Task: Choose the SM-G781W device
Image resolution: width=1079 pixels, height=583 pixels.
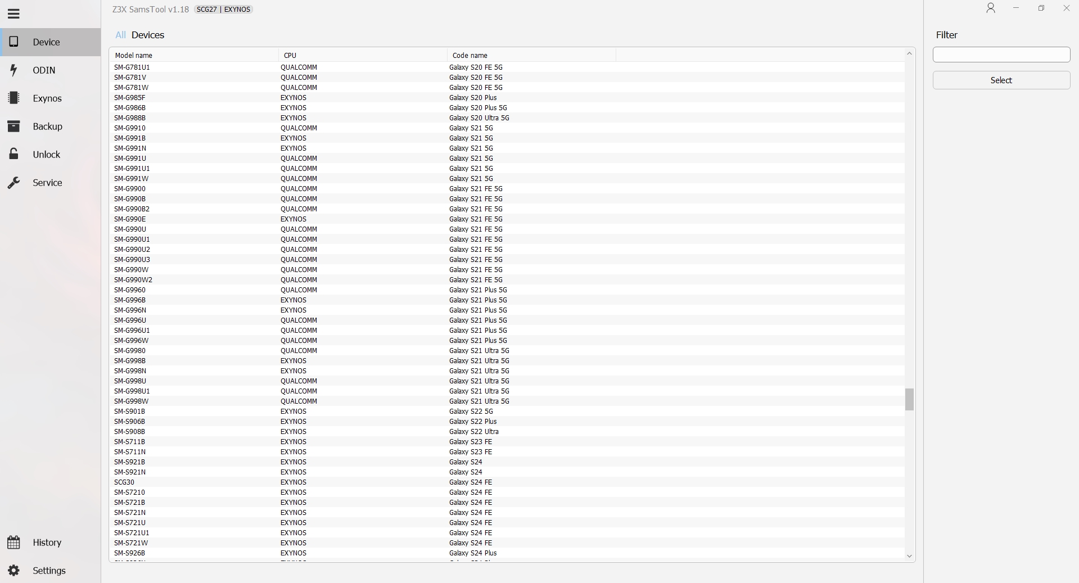Action: click(x=507, y=88)
